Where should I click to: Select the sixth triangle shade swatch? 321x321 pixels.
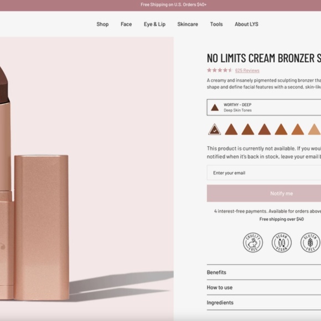click(297, 130)
